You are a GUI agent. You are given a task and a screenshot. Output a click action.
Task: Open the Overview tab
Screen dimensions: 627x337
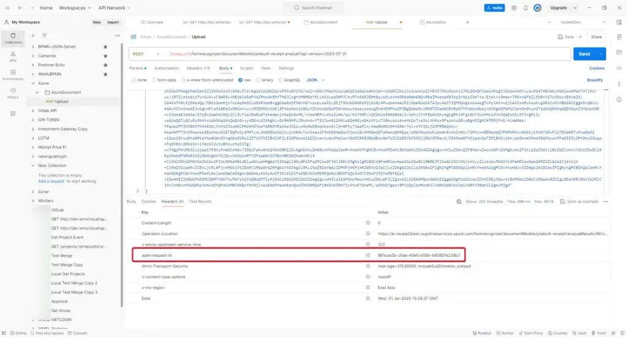click(152, 23)
